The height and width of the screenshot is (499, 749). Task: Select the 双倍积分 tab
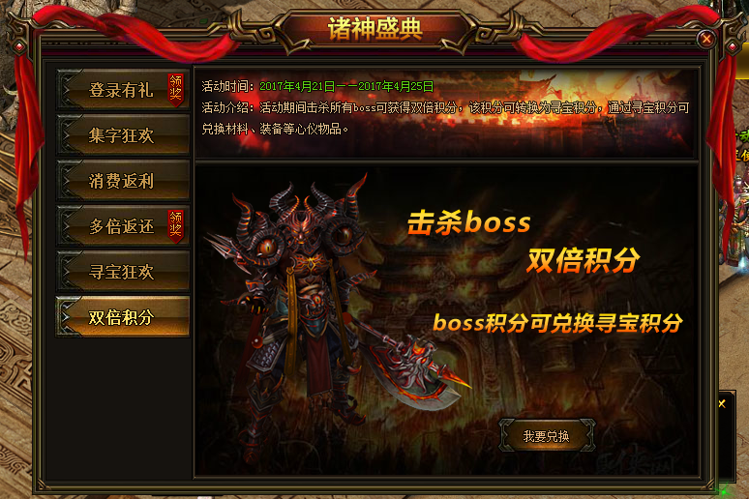123,316
